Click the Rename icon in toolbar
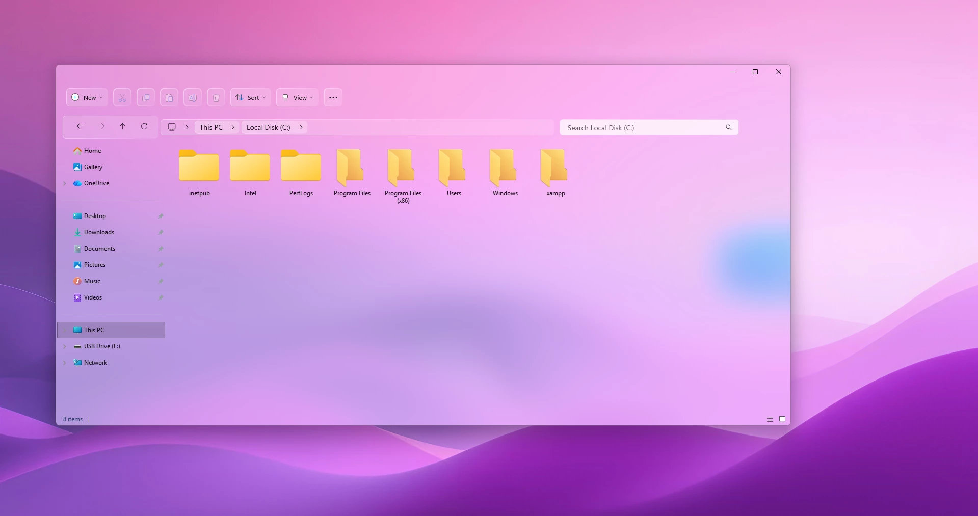 pyautogui.click(x=193, y=98)
